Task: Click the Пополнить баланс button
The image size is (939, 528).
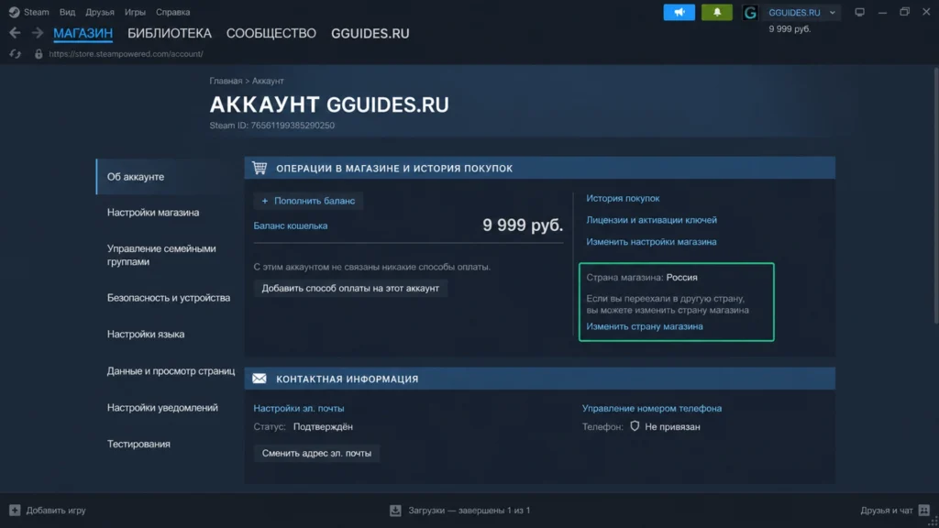Action: click(308, 201)
